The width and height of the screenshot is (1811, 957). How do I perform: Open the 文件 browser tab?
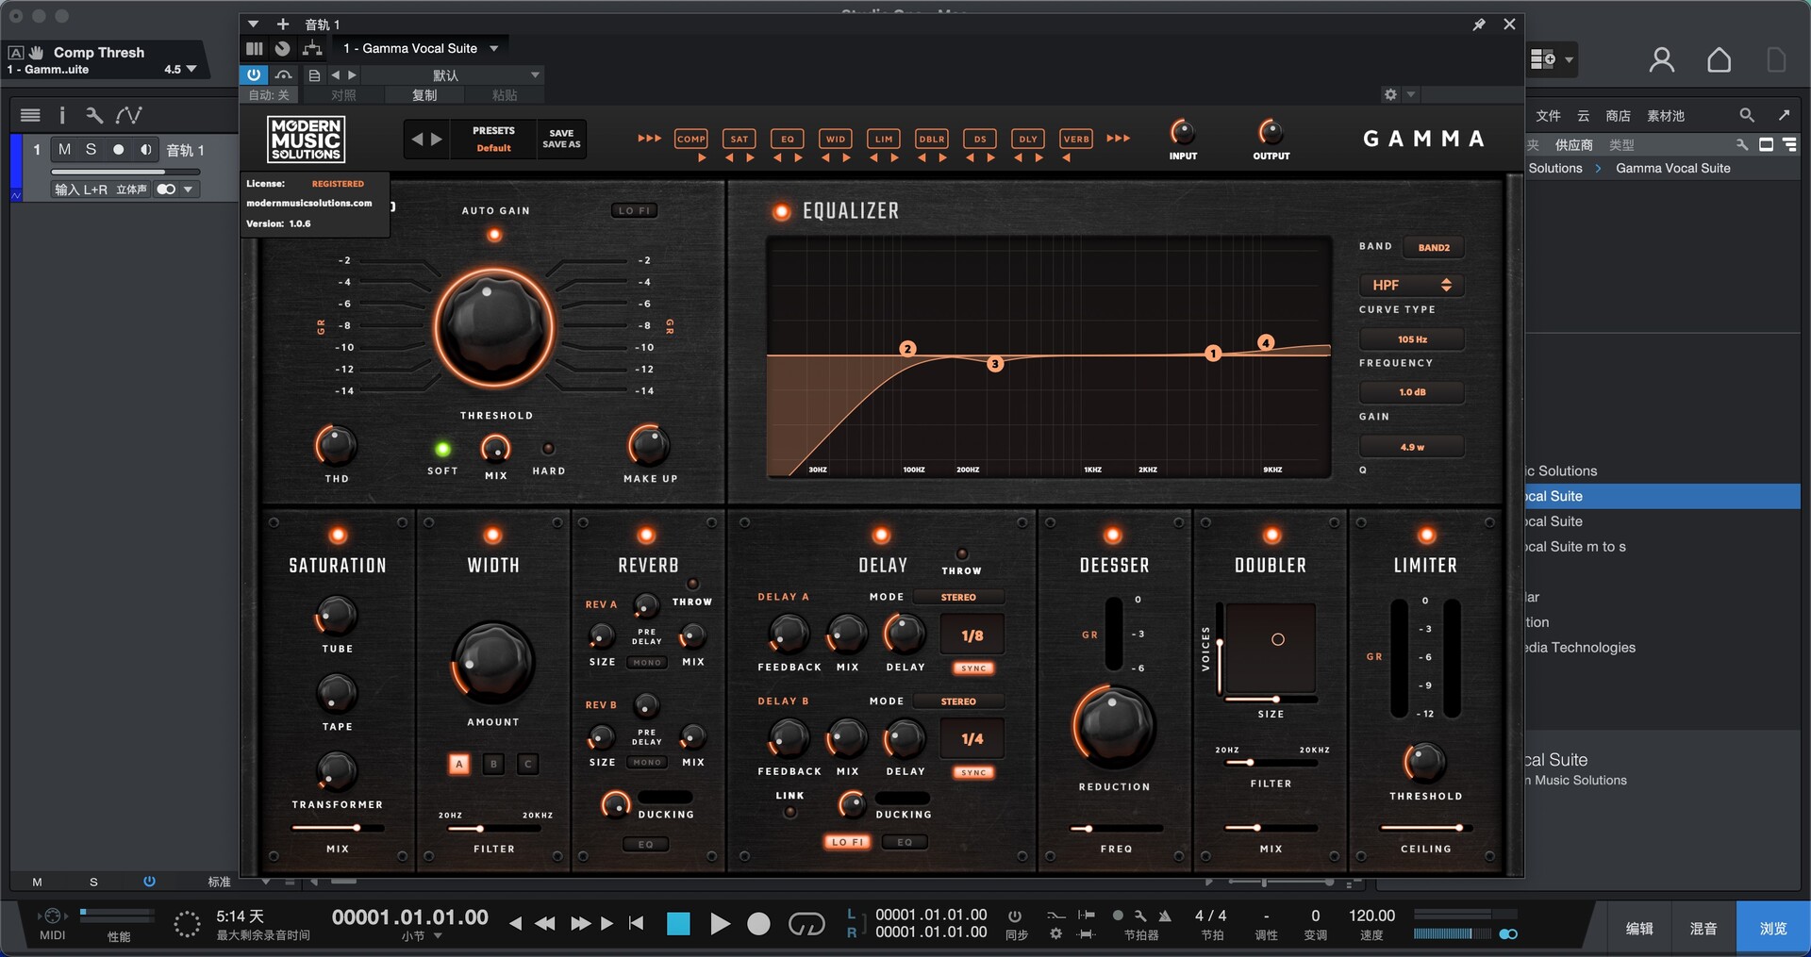(1548, 116)
